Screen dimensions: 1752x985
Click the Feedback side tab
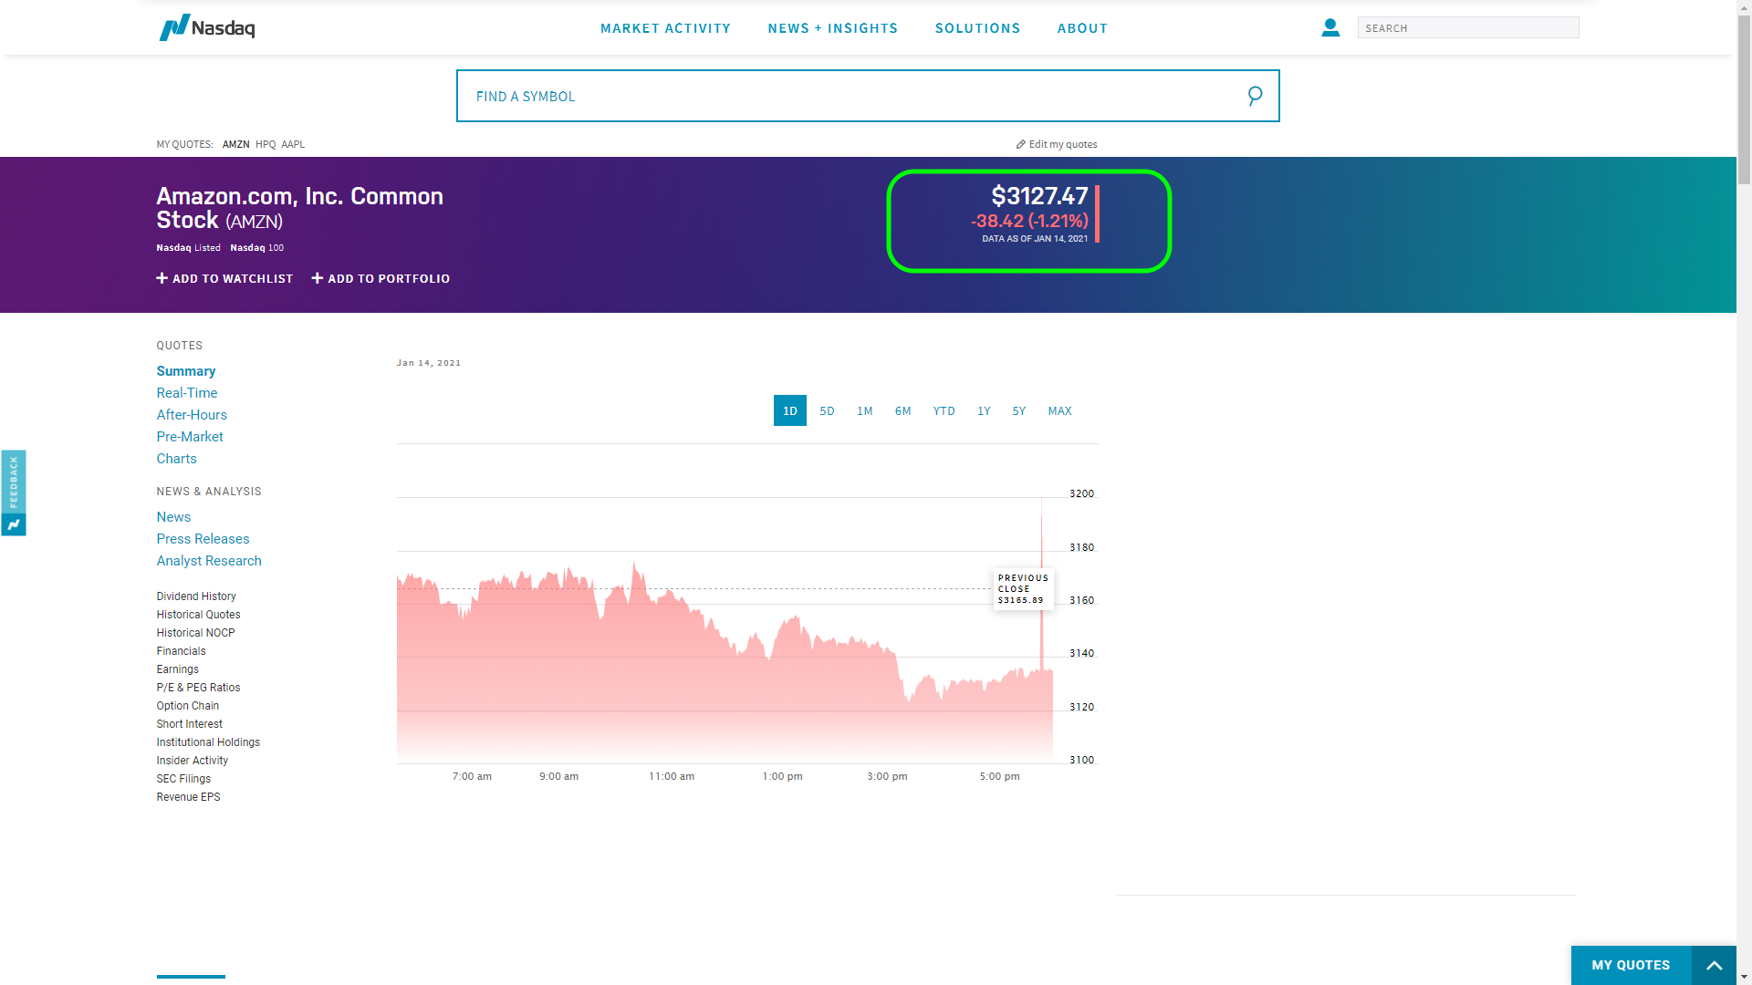tap(14, 493)
